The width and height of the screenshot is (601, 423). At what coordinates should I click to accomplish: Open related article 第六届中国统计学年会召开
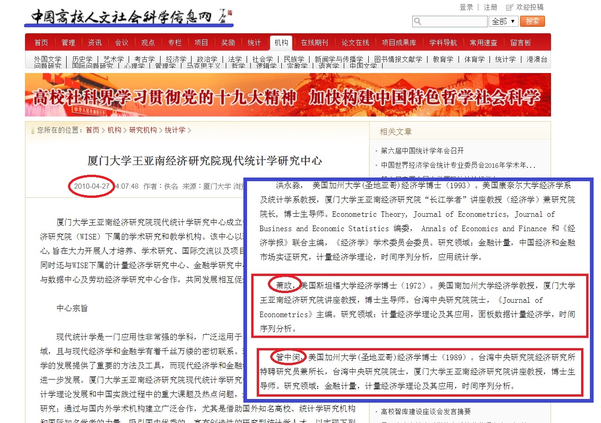(422, 151)
